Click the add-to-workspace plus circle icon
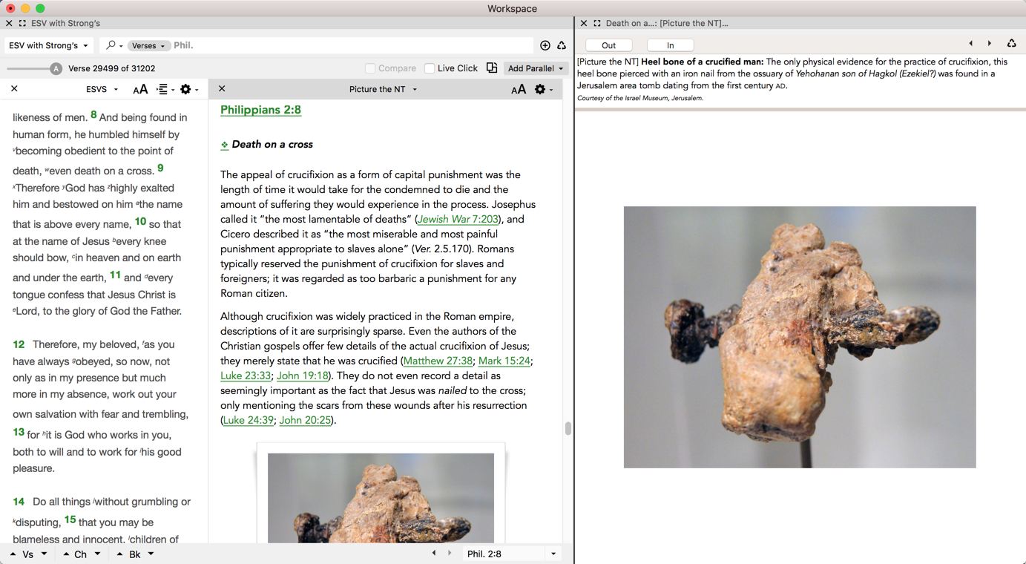Image resolution: width=1026 pixels, height=564 pixels. click(545, 45)
